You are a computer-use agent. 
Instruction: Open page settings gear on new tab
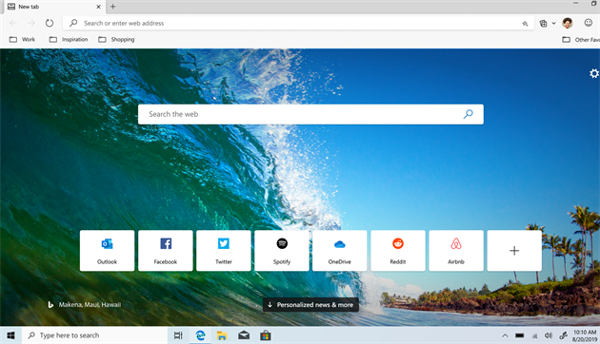point(594,73)
